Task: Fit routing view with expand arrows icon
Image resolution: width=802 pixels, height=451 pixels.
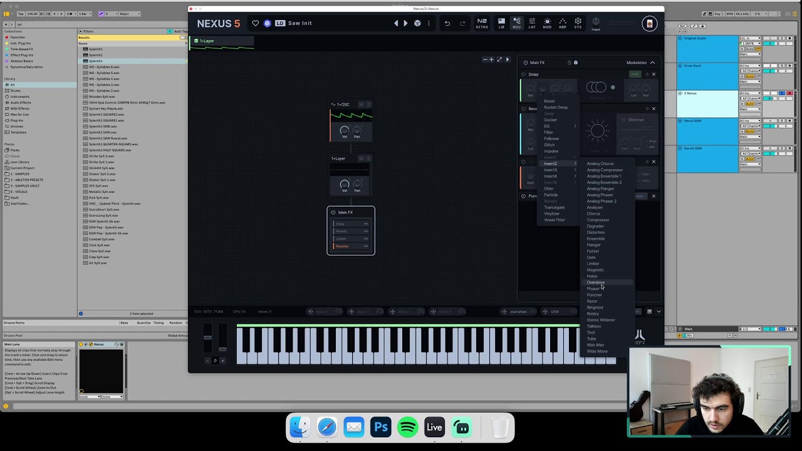Action: pyautogui.click(x=499, y=60)
